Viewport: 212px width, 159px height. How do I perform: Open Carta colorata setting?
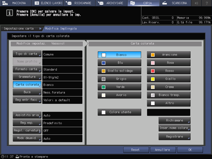(x=27, y=84)
